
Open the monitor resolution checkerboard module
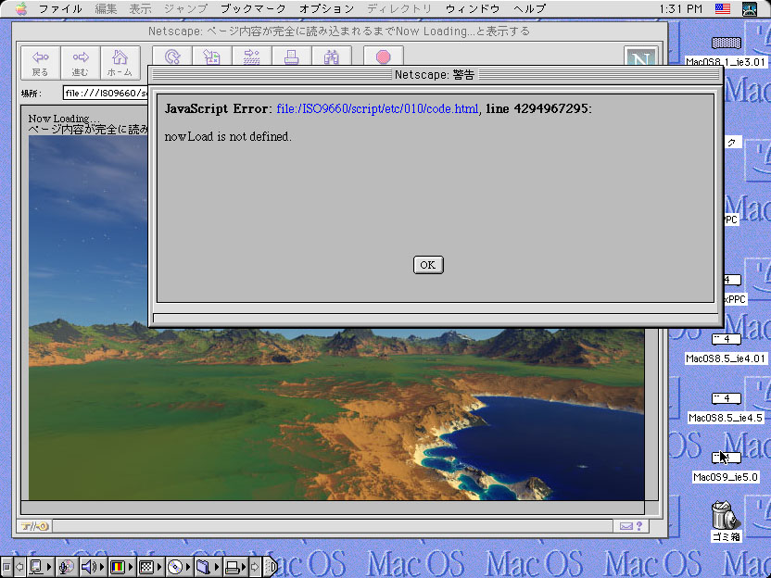pos(149,567)
